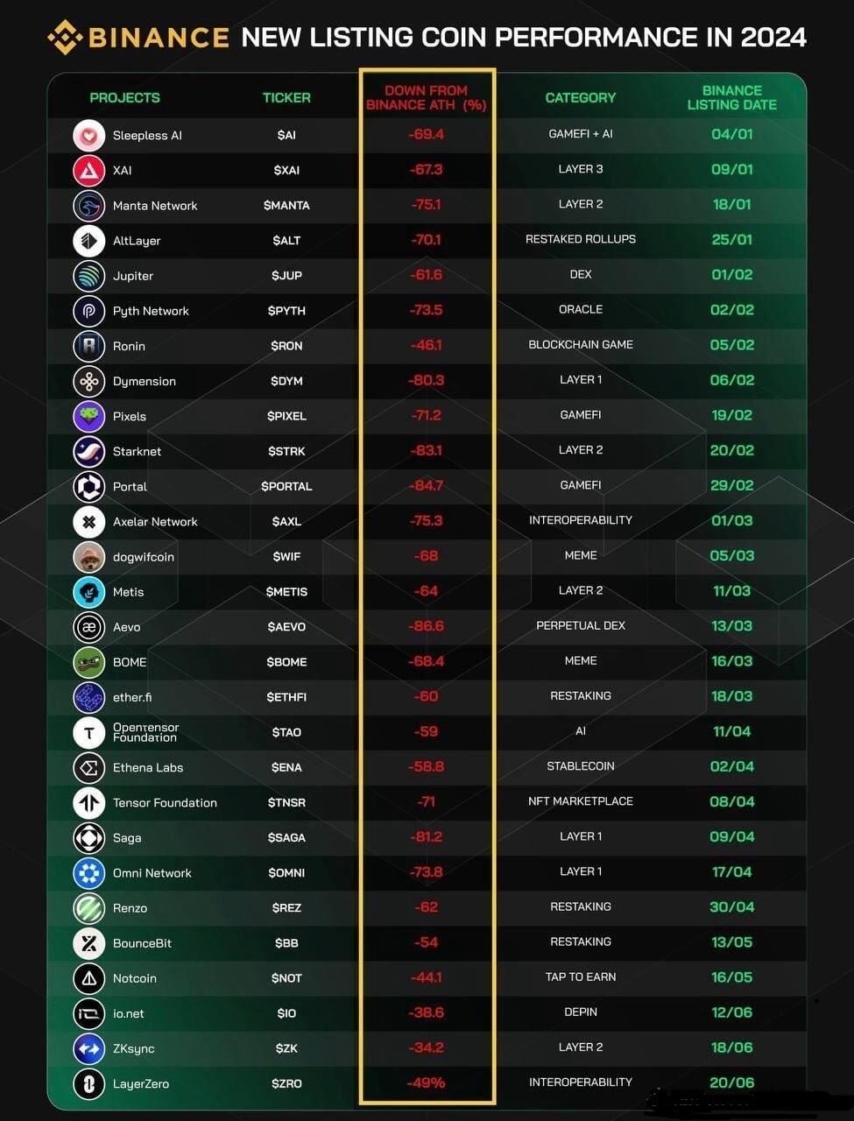Click the Omni Network blue icon
854x1121 pixels.
[x=89, y=873]
